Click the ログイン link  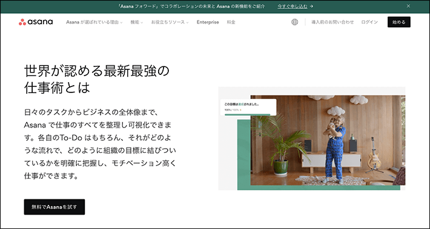369,22
